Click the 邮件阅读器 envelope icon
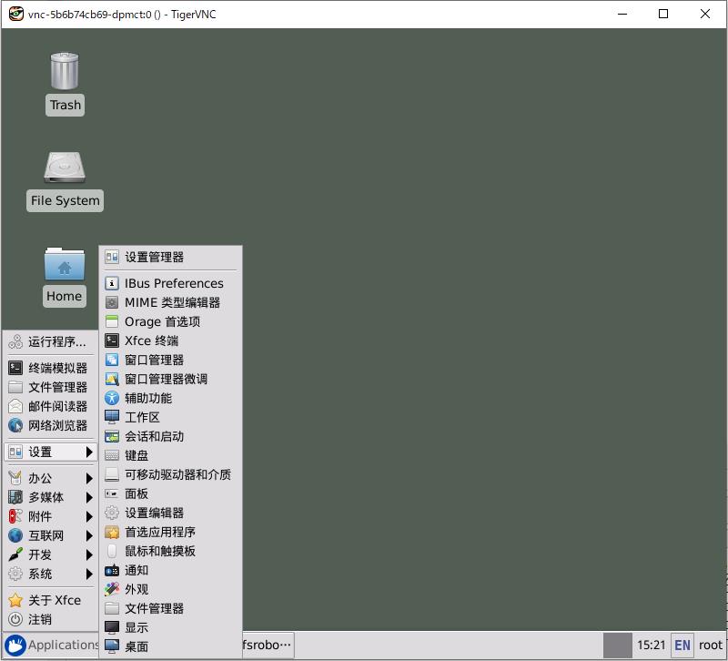 point(15,406)
